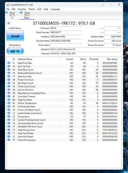Viewport: 128px width, 173px height.
Task: Click the status icon for Spin Retry Count
Action: click(x=9, y=83)
